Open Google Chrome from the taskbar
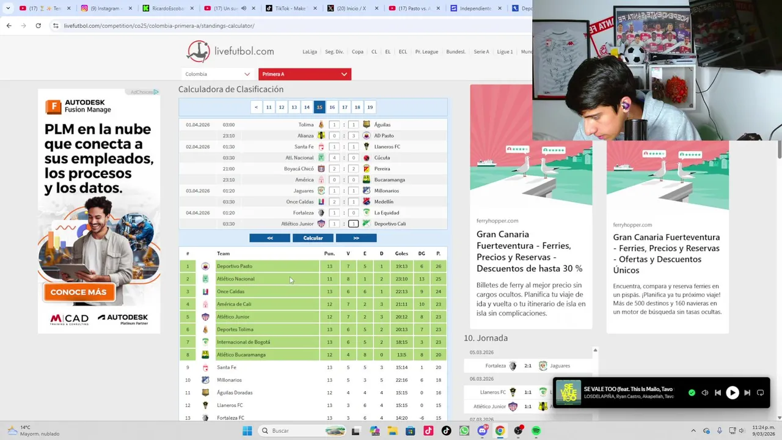The height and width of the screenshot is (440, 782). 500,431
